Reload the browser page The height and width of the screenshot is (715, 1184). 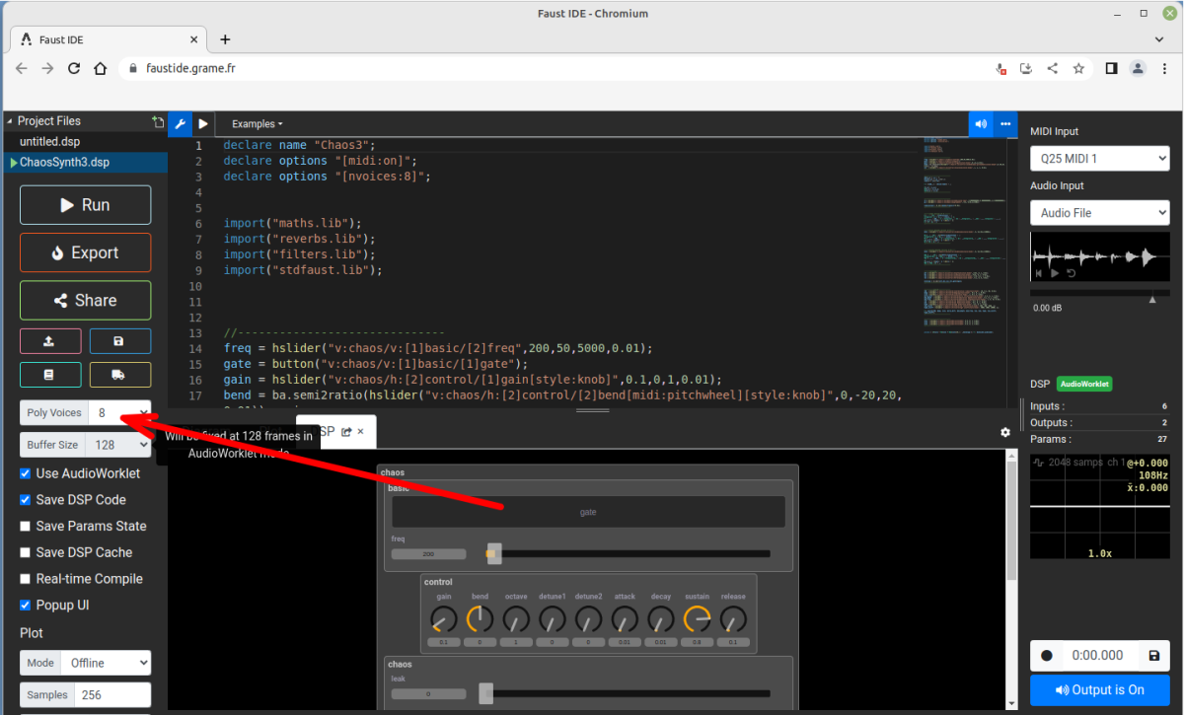(x=74, y=69)
